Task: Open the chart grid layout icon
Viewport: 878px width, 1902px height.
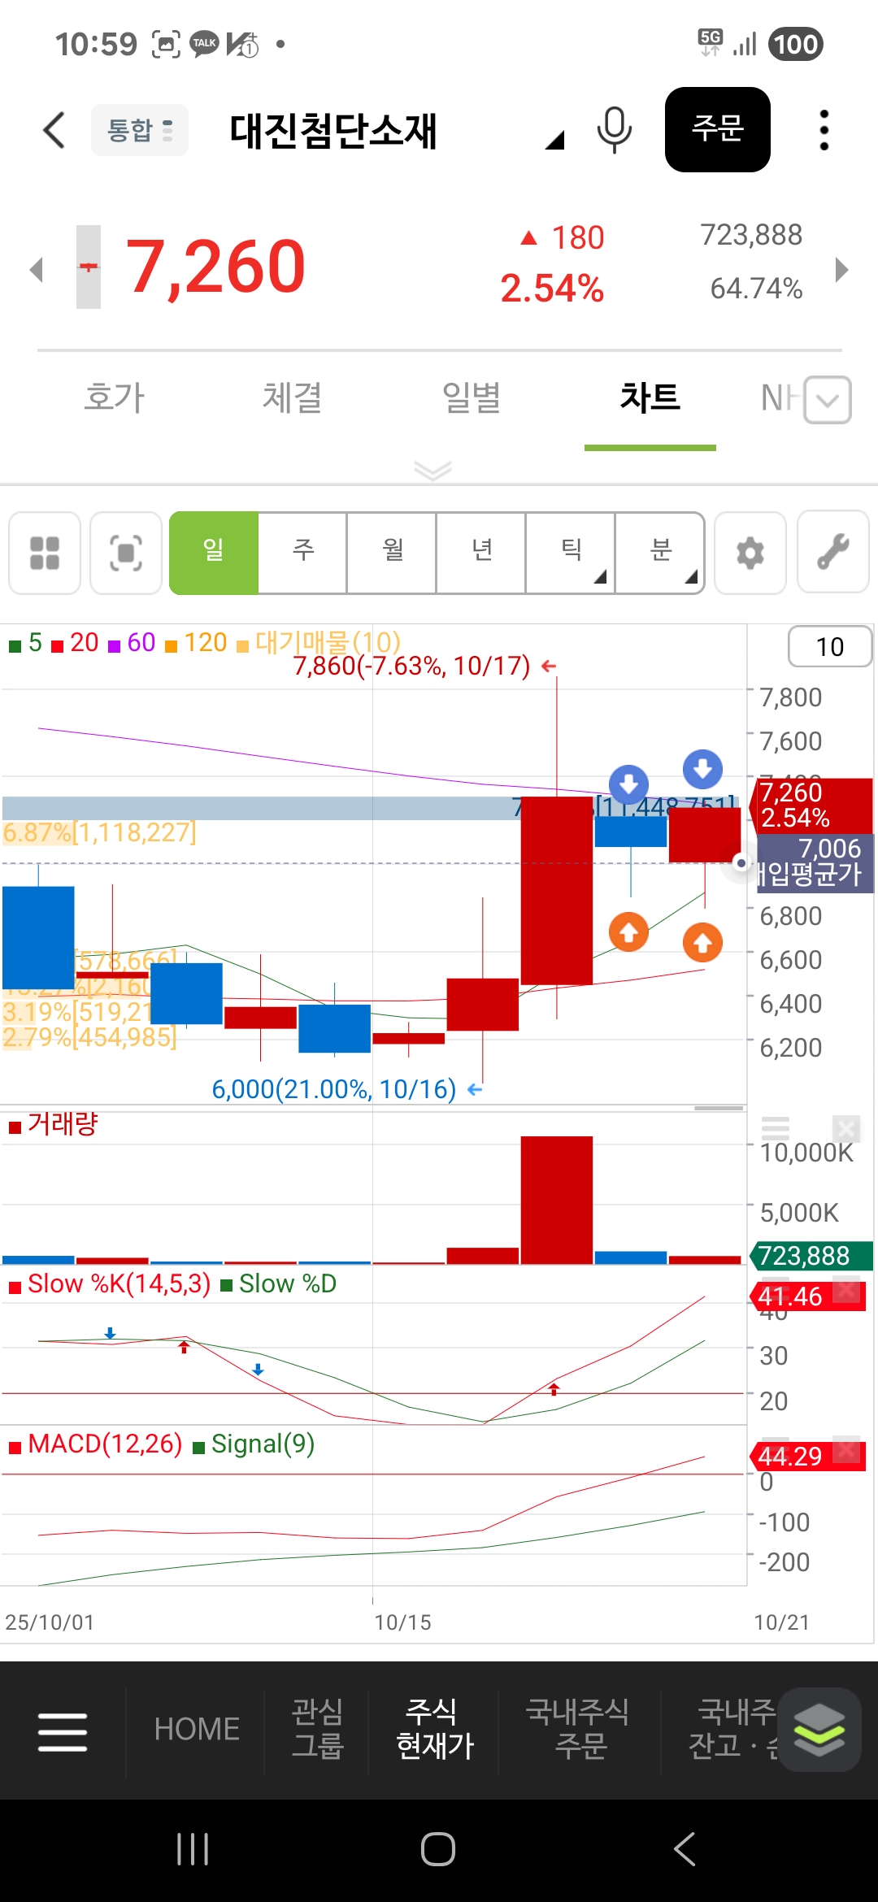Action: pyautogui.click(x=45, y=554)
